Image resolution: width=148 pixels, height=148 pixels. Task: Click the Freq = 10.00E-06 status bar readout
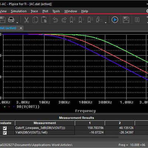point(132,145)
